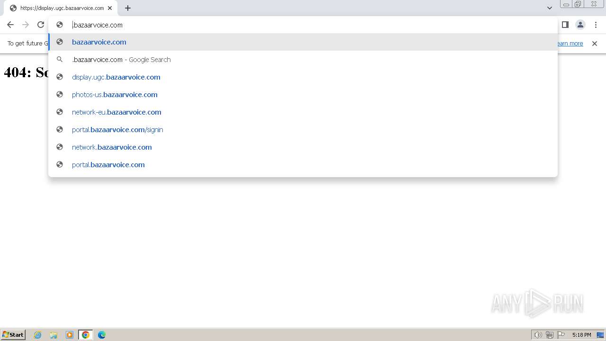Open the Windows Start menu
This screenshot has width=606, height=341.
point(13,335)
